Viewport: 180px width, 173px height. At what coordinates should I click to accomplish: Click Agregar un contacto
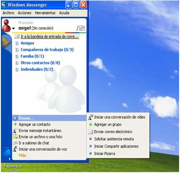coord(34,124)
